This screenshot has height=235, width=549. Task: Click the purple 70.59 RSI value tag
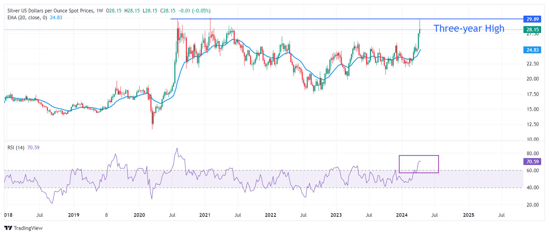[x=533, y=161]
